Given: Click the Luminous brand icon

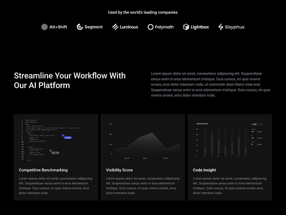Looking at the screenshot, I should (x=115, y=27).
